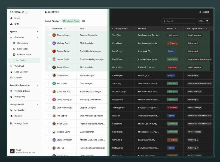Click Not Started status for TechFlow
Screen dimensions: 220x162
point(173,35)
